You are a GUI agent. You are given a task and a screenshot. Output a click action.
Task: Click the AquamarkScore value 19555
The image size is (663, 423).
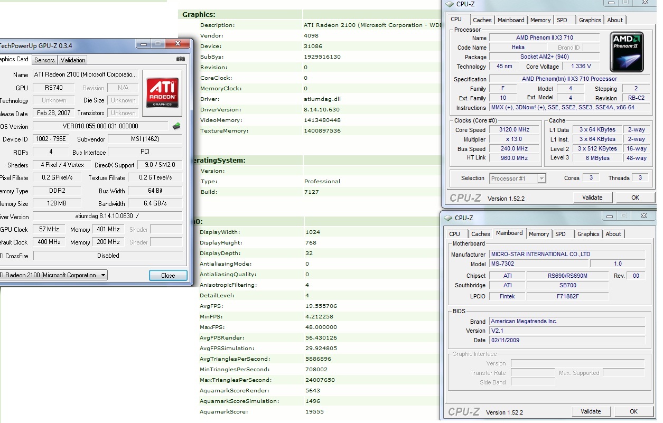[314, 412]
